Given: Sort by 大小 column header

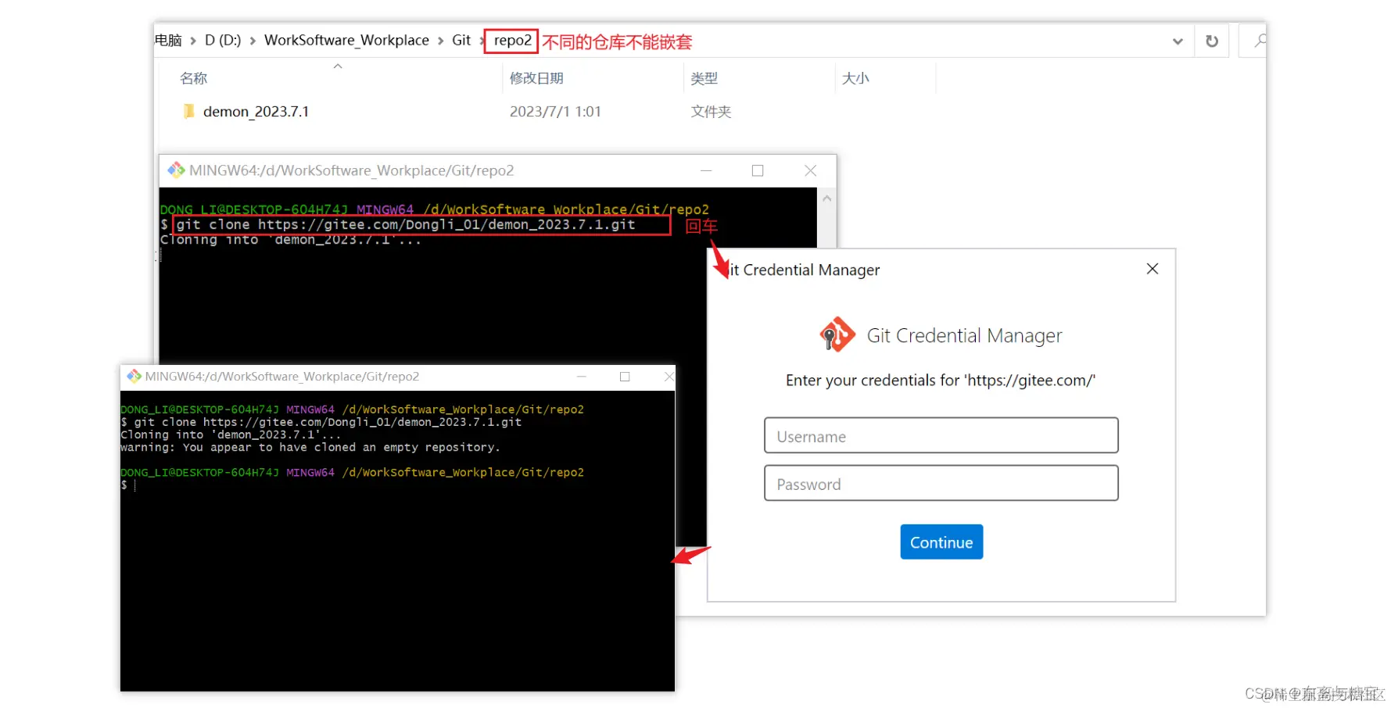Looking at the screenshot, I should tap(855, 78).
